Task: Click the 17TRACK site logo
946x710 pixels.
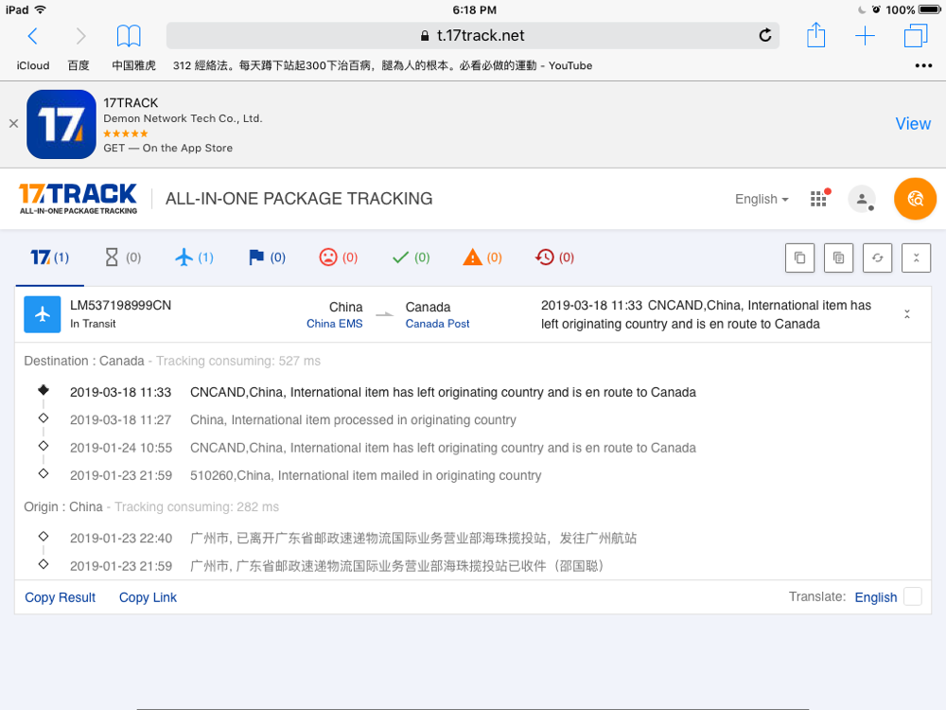Action: point(78,199)
